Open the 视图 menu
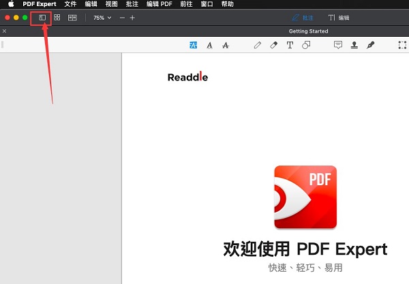 pos(111,4)
